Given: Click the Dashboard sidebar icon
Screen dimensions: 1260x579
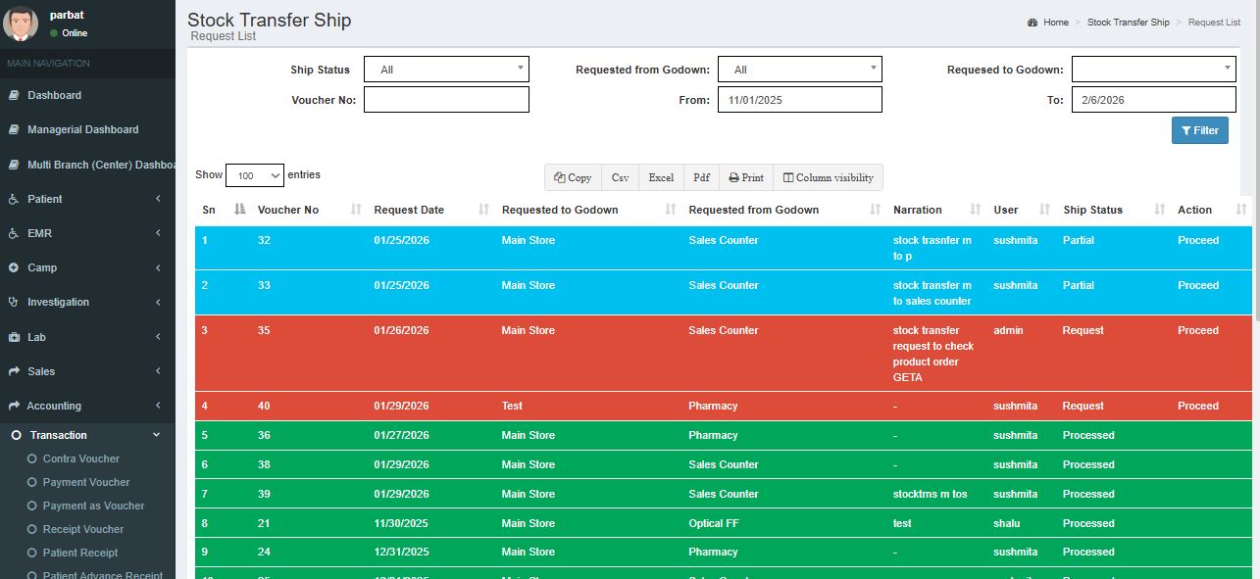Looking at the screenshot, I should click(x=14, y=96).
